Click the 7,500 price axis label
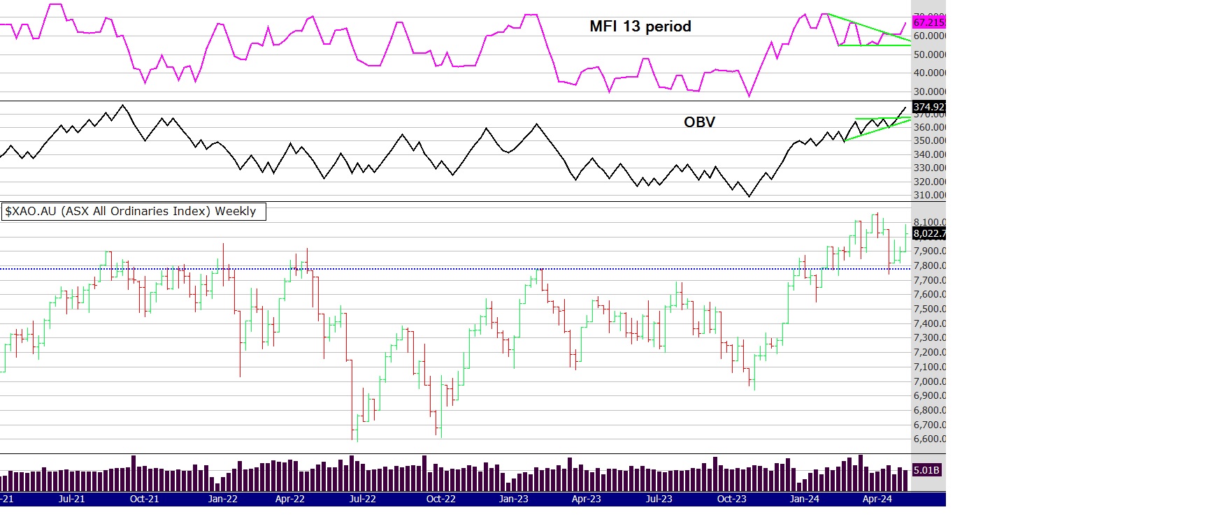1213x526 pixels. (x=930, y=309)
